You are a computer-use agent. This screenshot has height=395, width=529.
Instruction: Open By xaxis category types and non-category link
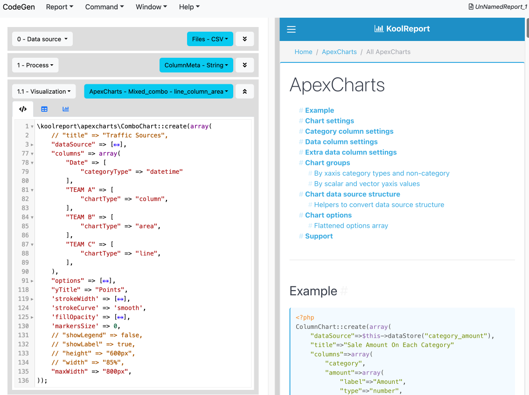point(382,173)
